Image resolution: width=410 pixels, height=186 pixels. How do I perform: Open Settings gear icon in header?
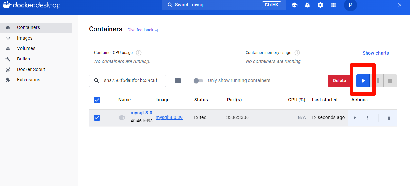click(320, 5)
